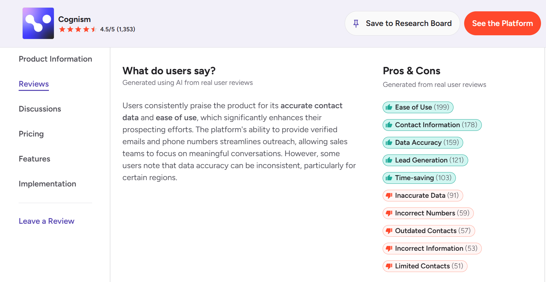Click thumbs-down icon on Limited Contacts
This screenshot has height=282, width=546.
coord(389,266)
